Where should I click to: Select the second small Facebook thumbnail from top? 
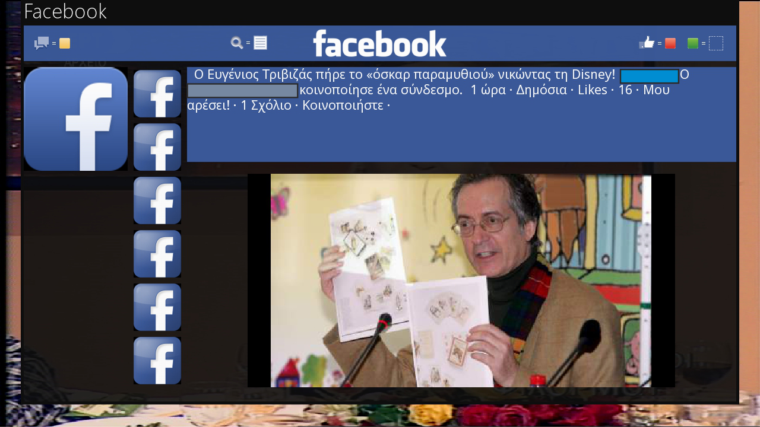tap(157, 147)
